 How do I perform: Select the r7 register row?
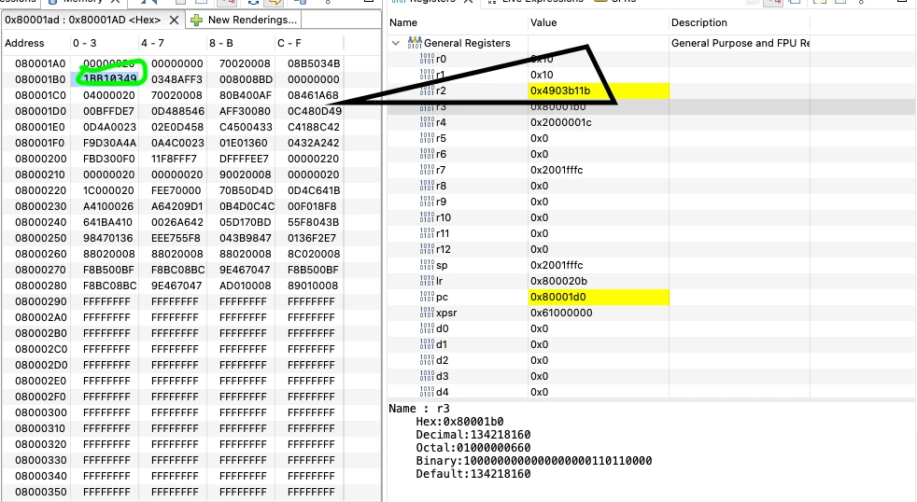coord(651,170)
